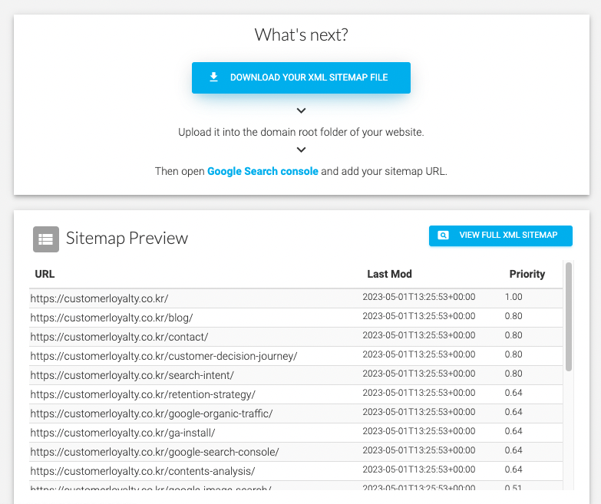Download your XML sitemap file
Viewport: 601px width, 504px height.
coord(301,77)
